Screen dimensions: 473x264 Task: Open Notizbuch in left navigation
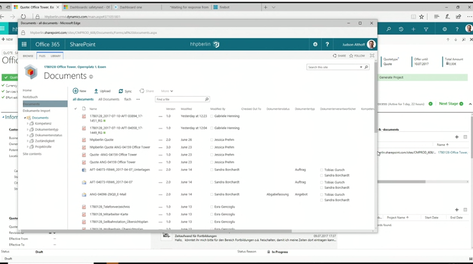coord(30,97)
